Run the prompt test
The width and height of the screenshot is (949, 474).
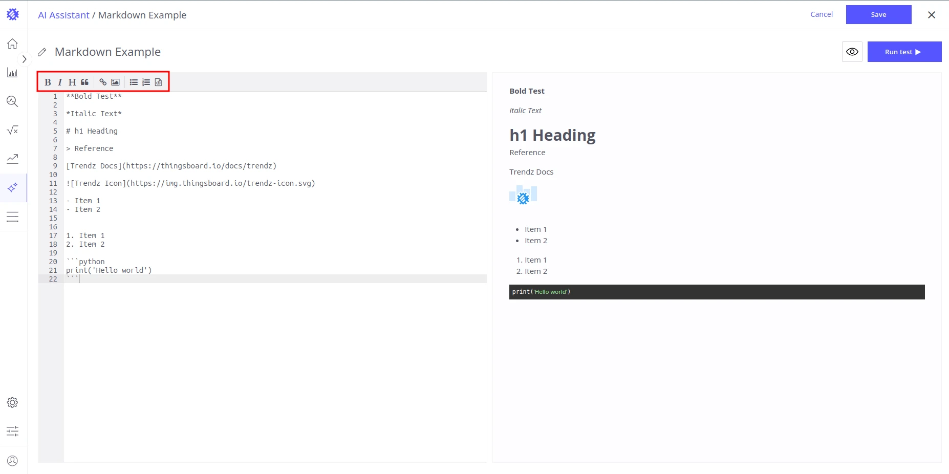pos(904,52)
